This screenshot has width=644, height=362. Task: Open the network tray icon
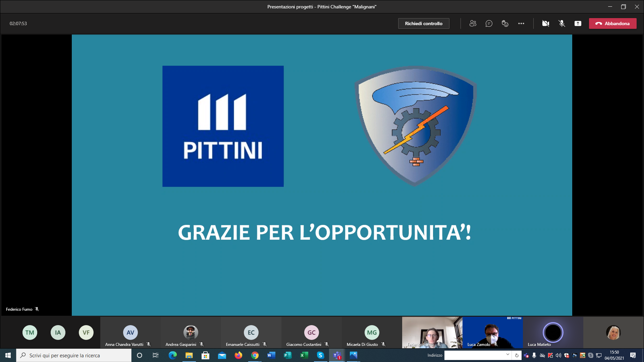(x=599, y=355)
